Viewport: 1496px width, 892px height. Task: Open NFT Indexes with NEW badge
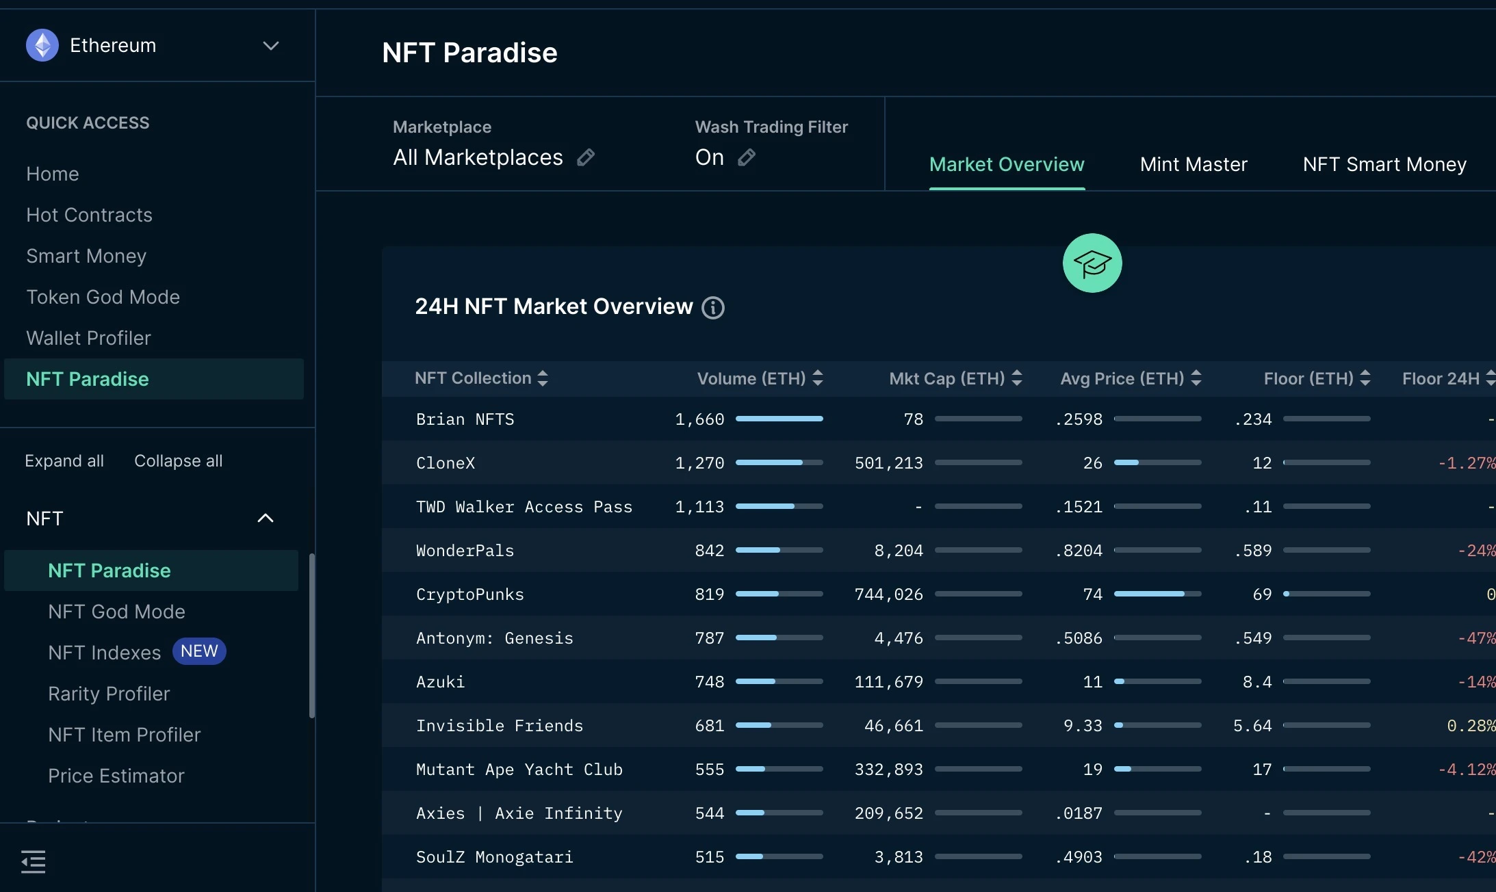105,653
